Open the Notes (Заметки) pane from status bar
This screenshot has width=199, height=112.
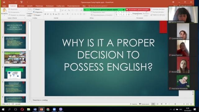coord(133,104)
